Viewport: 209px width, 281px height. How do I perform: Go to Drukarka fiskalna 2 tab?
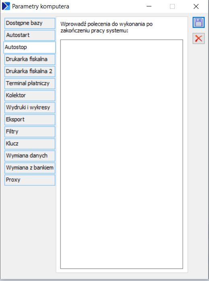30,71
